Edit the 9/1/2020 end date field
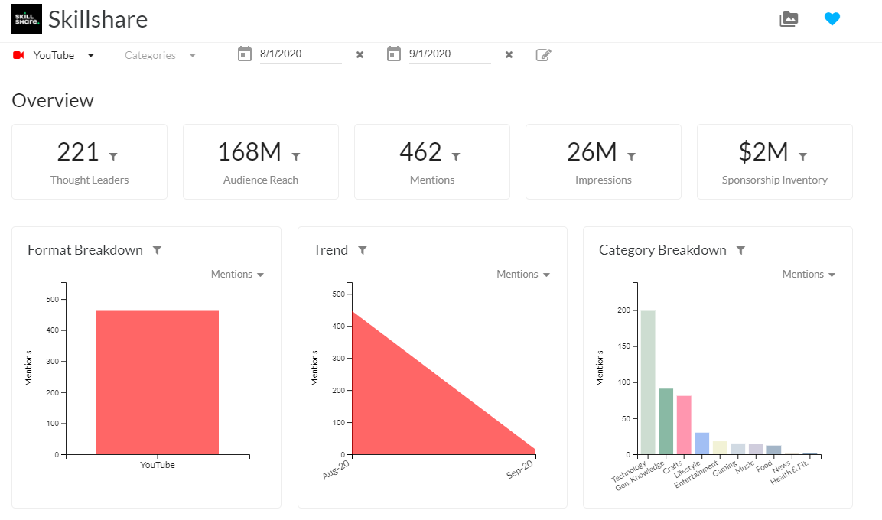The image size is (882, 520). 450,54
